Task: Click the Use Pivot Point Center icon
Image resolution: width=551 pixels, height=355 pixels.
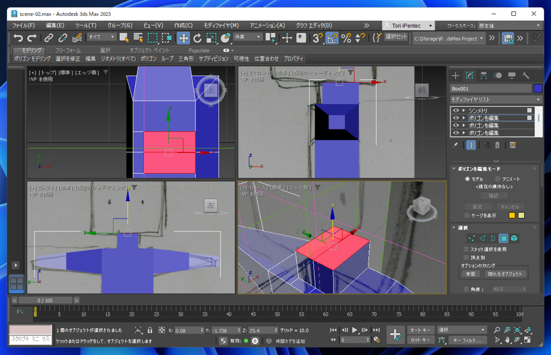Action: pos(271,38)
